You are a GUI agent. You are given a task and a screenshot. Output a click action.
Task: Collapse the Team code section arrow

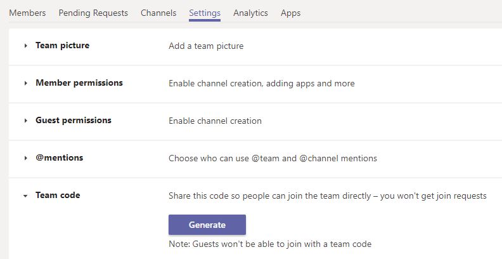pyautogui.click(x=25, y=196)
